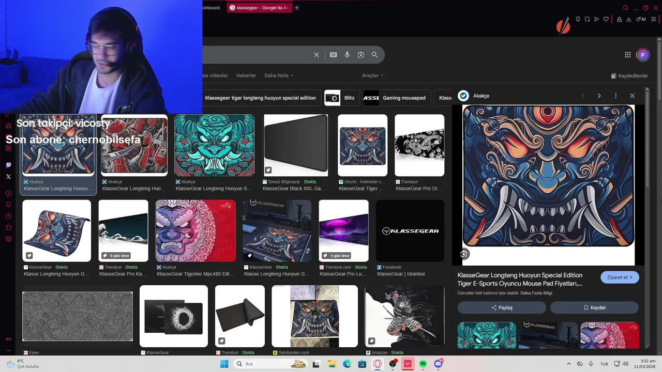Viewport: 662px width, 372px height.
Task: Show hidden system tray icons
Action: [x=569, y=364]
